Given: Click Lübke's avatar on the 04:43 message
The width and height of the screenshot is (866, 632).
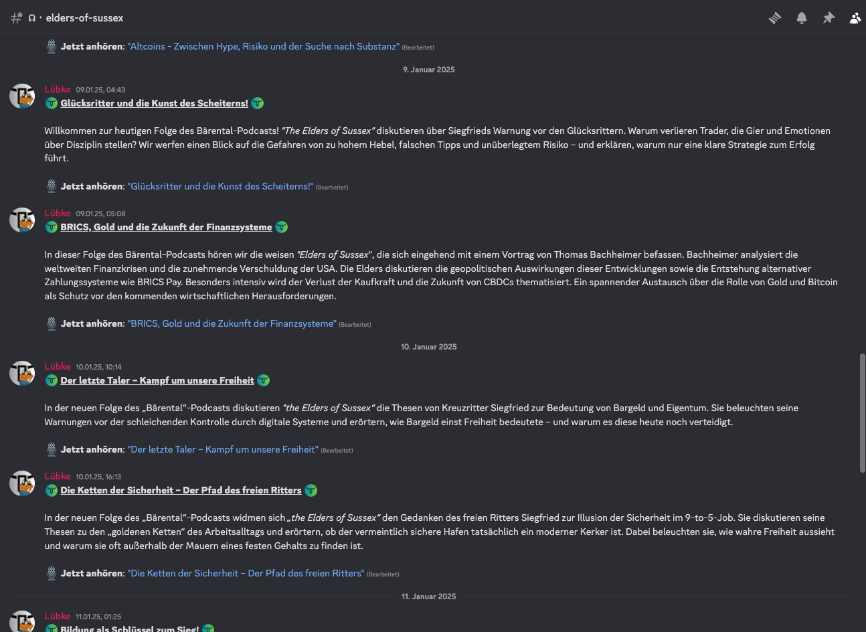Looking at the screenshot, I should click(22, 96).
